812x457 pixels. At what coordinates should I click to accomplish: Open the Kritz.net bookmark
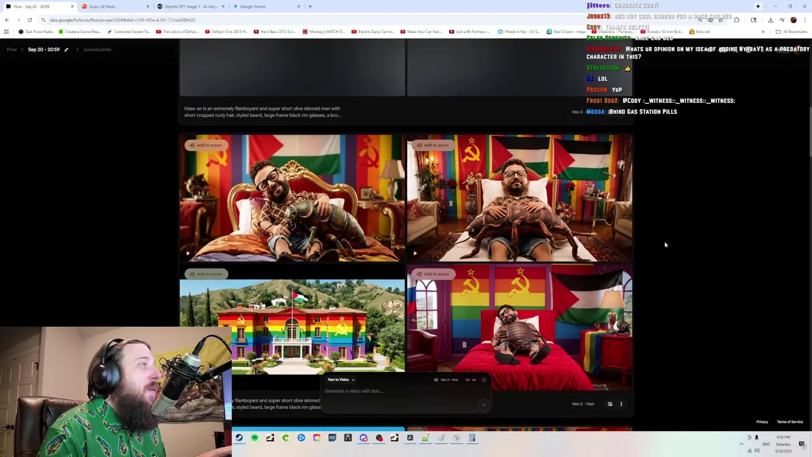(x=700, y=32)
